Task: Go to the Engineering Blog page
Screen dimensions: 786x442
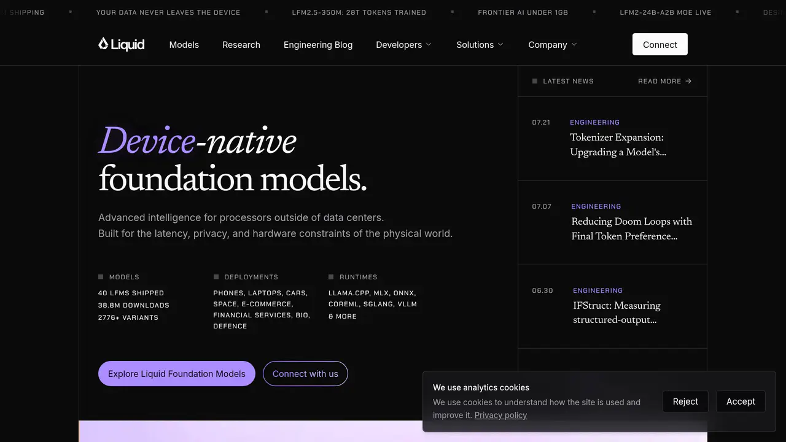Action: pyautogui.click(x=318, y=45)
